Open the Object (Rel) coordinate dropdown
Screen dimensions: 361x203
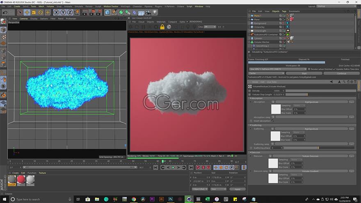tap(200, 189)
